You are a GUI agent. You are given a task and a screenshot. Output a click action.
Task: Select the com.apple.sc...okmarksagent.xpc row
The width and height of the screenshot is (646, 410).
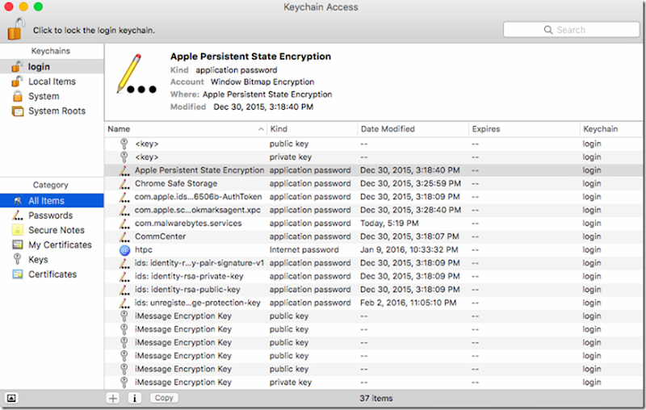click(x=374, y=210)
